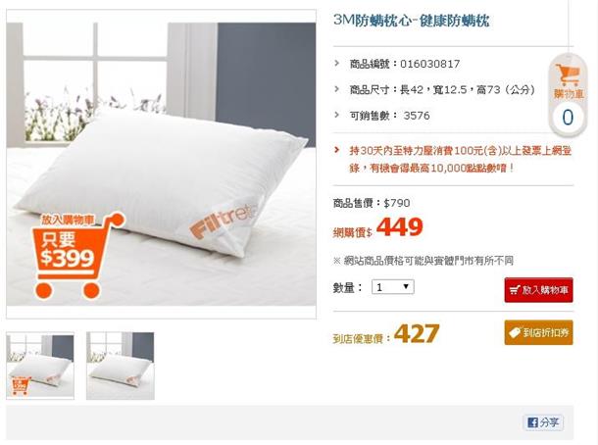598x445 pixels.
Task: Click the 網購價 449 price
Action: pos(399,226)
